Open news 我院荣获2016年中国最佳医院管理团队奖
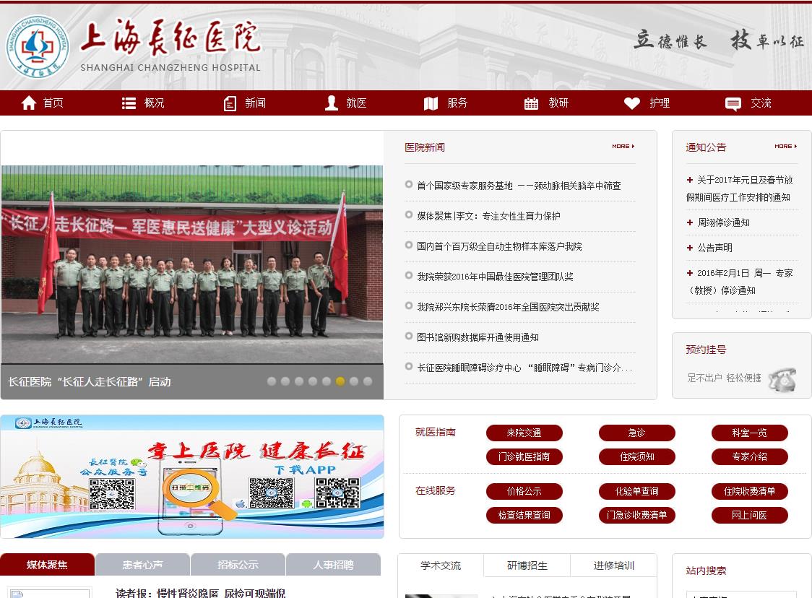This screenshot has height=598, width=812. point(495,277)
